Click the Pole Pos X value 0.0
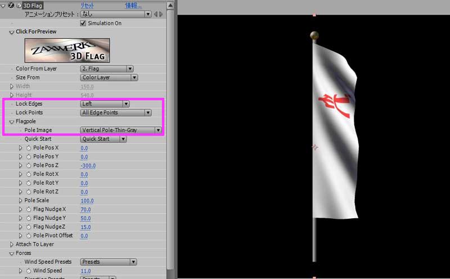The image size is (450, 279). point(84,148)
